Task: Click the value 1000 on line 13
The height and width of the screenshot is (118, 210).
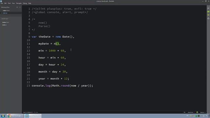Action: point(52,50)
